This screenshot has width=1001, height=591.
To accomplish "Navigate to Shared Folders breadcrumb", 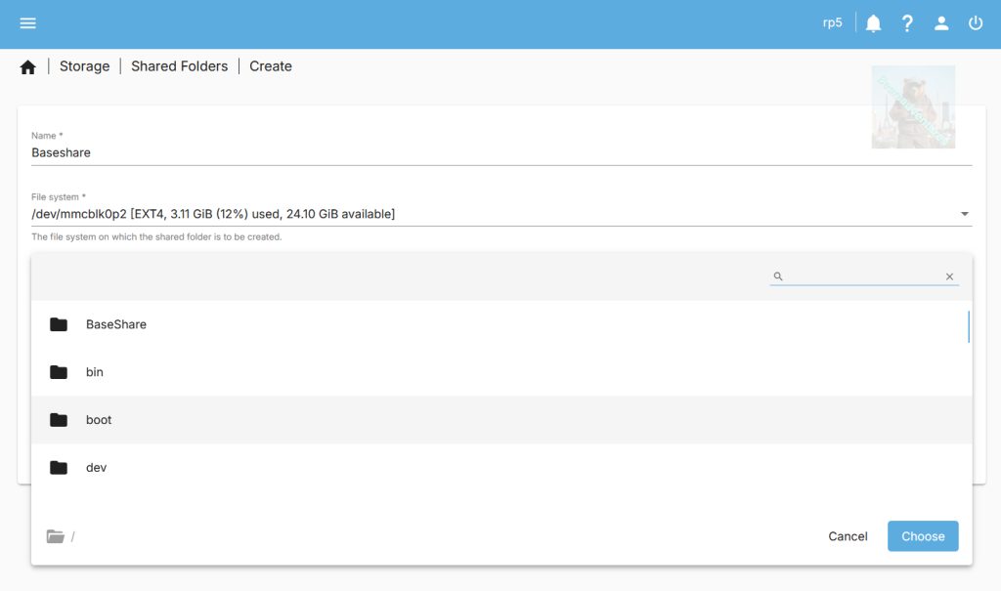I will (x=179, y=66).
